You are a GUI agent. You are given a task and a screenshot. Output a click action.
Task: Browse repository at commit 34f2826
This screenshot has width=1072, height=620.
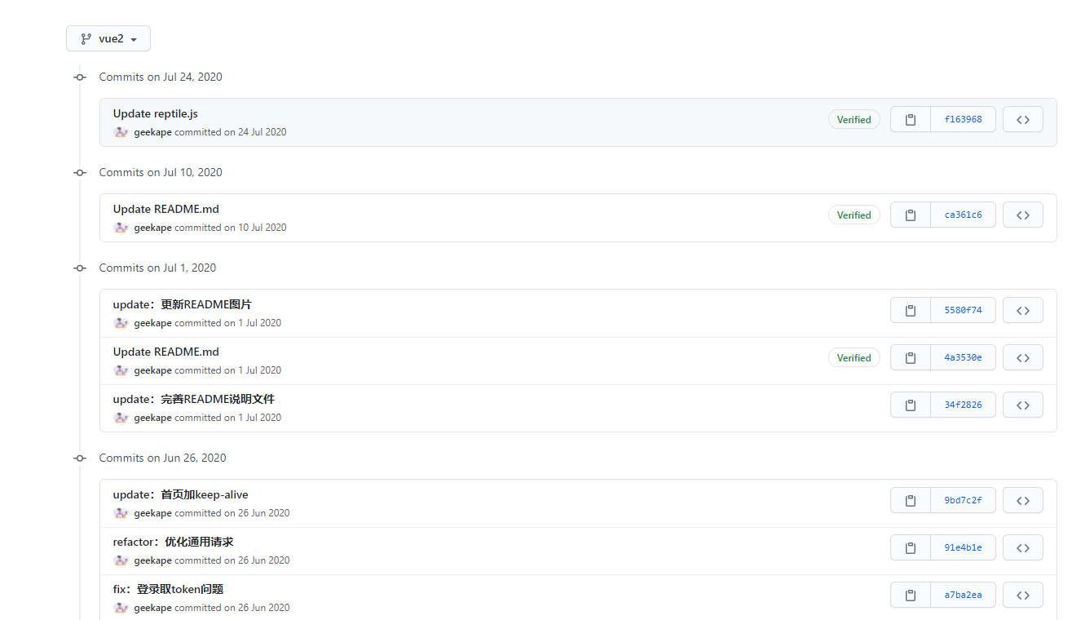coord(1023,405)
